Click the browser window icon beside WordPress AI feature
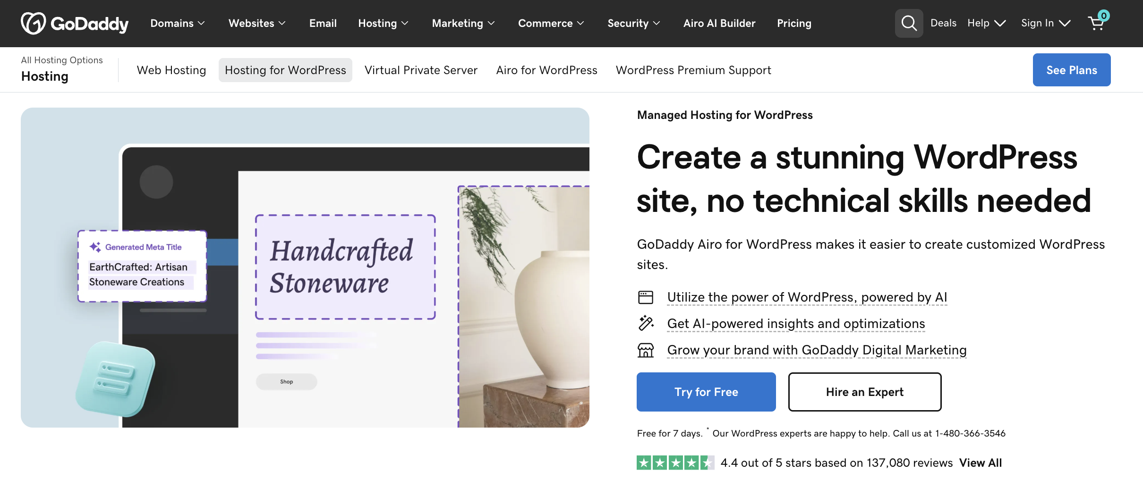Viewport: 1143px width, 488px height. point(646,297)
